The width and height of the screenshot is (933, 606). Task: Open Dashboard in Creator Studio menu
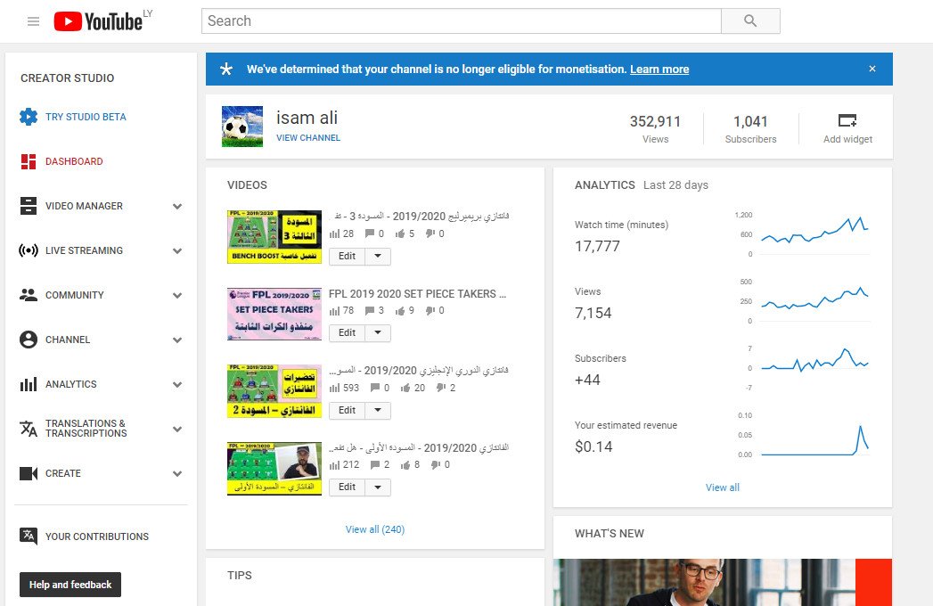pyautogui.click(x=74, y=161)
